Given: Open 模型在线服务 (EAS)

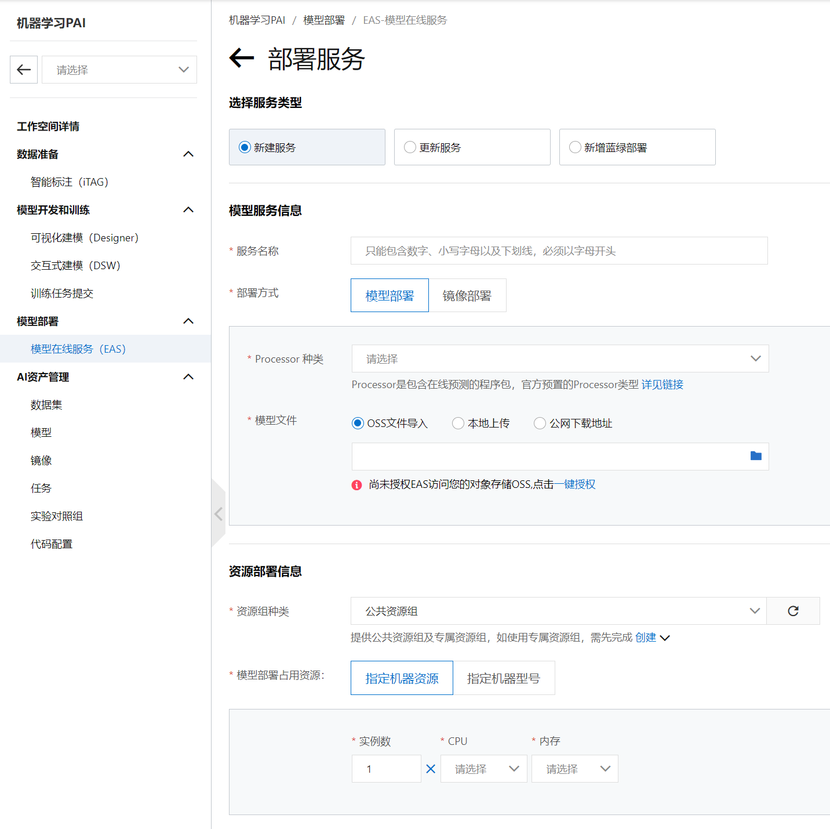Looking at the screenshot, I should [78, 349].
